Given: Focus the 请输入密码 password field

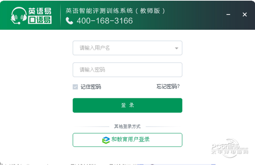Looking at the screenshot, I should pos(127,69).
